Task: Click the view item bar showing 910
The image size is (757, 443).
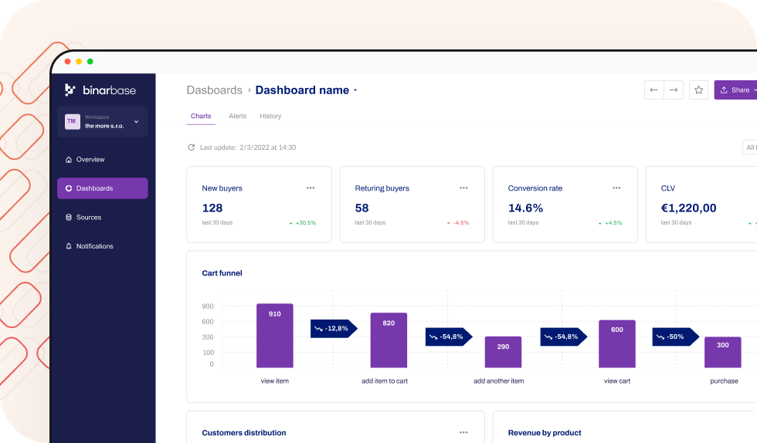Action: pos(275,336)
